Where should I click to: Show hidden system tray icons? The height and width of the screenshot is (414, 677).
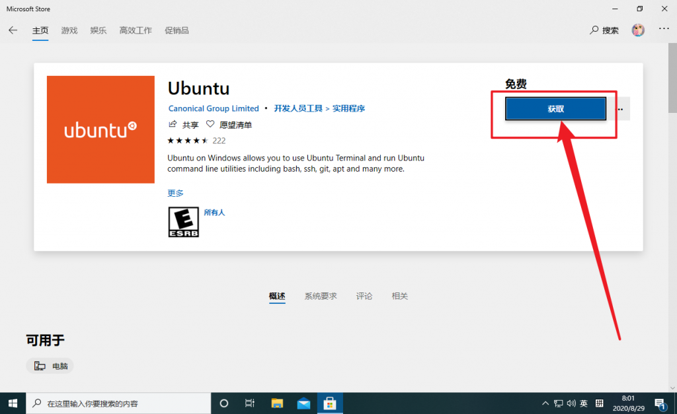point(545,403)
